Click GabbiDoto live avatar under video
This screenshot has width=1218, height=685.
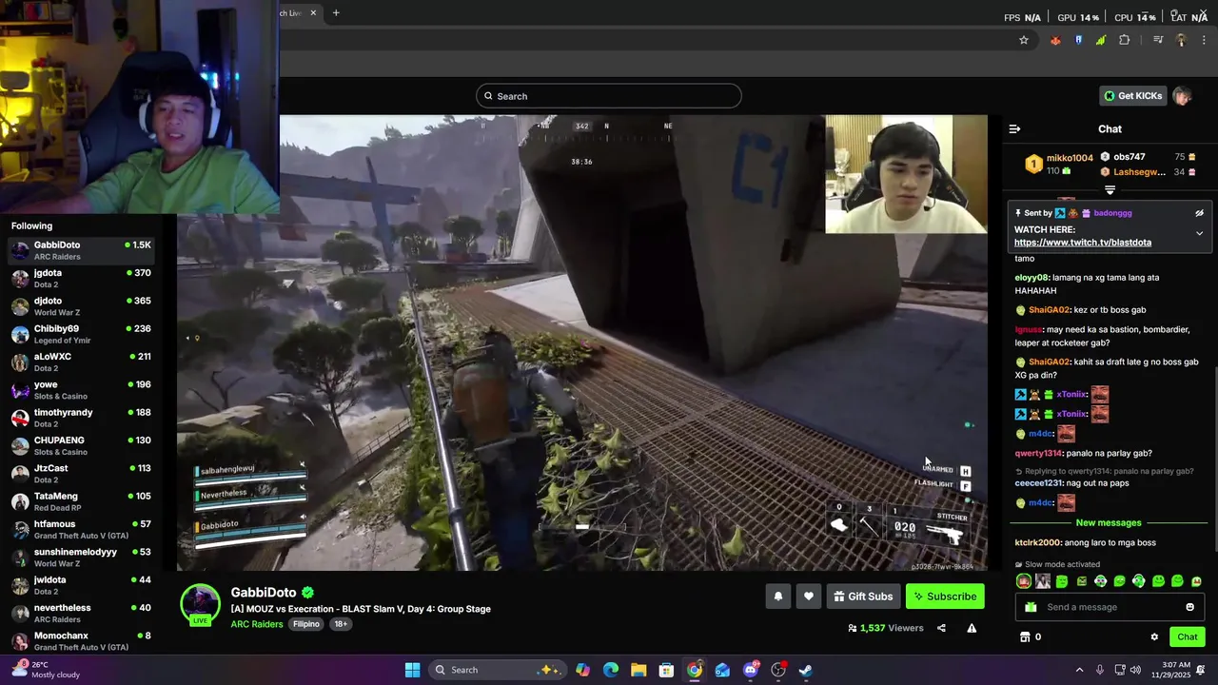click(201, 605)
